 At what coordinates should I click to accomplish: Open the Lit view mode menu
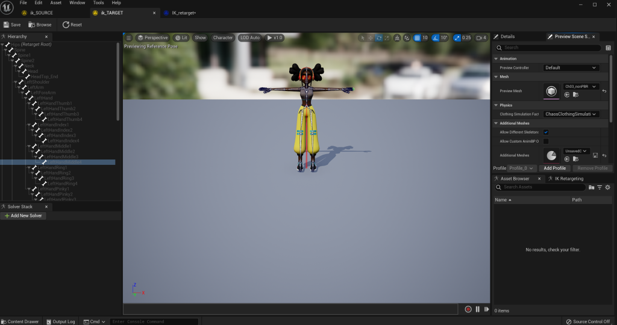pyautogui.click(x=181, y=38)
